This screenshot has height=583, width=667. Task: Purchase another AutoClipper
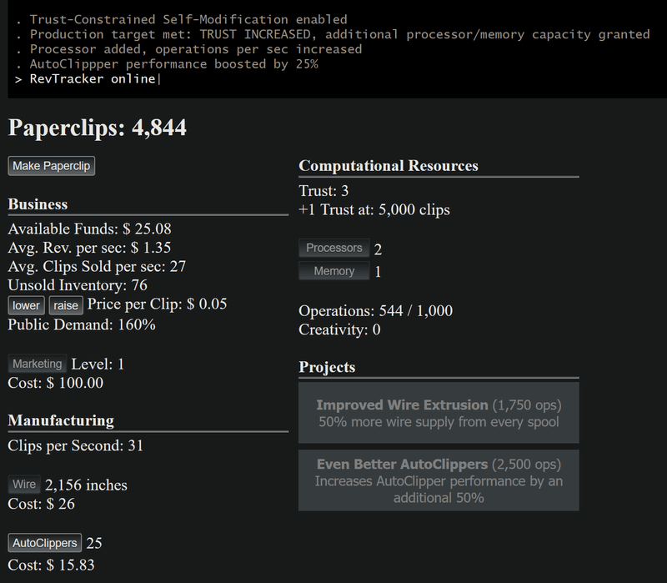pos(45,543)
